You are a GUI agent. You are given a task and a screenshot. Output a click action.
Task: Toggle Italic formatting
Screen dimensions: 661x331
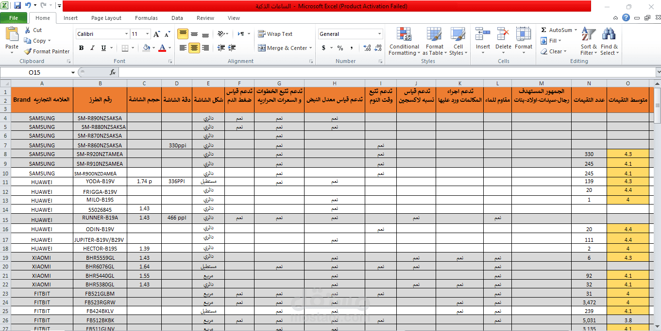(x=92, y=48)
